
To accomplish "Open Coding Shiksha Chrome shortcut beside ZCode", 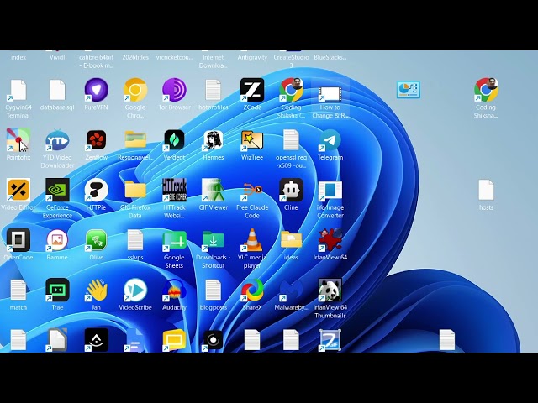I will click(x=291, y=91).
